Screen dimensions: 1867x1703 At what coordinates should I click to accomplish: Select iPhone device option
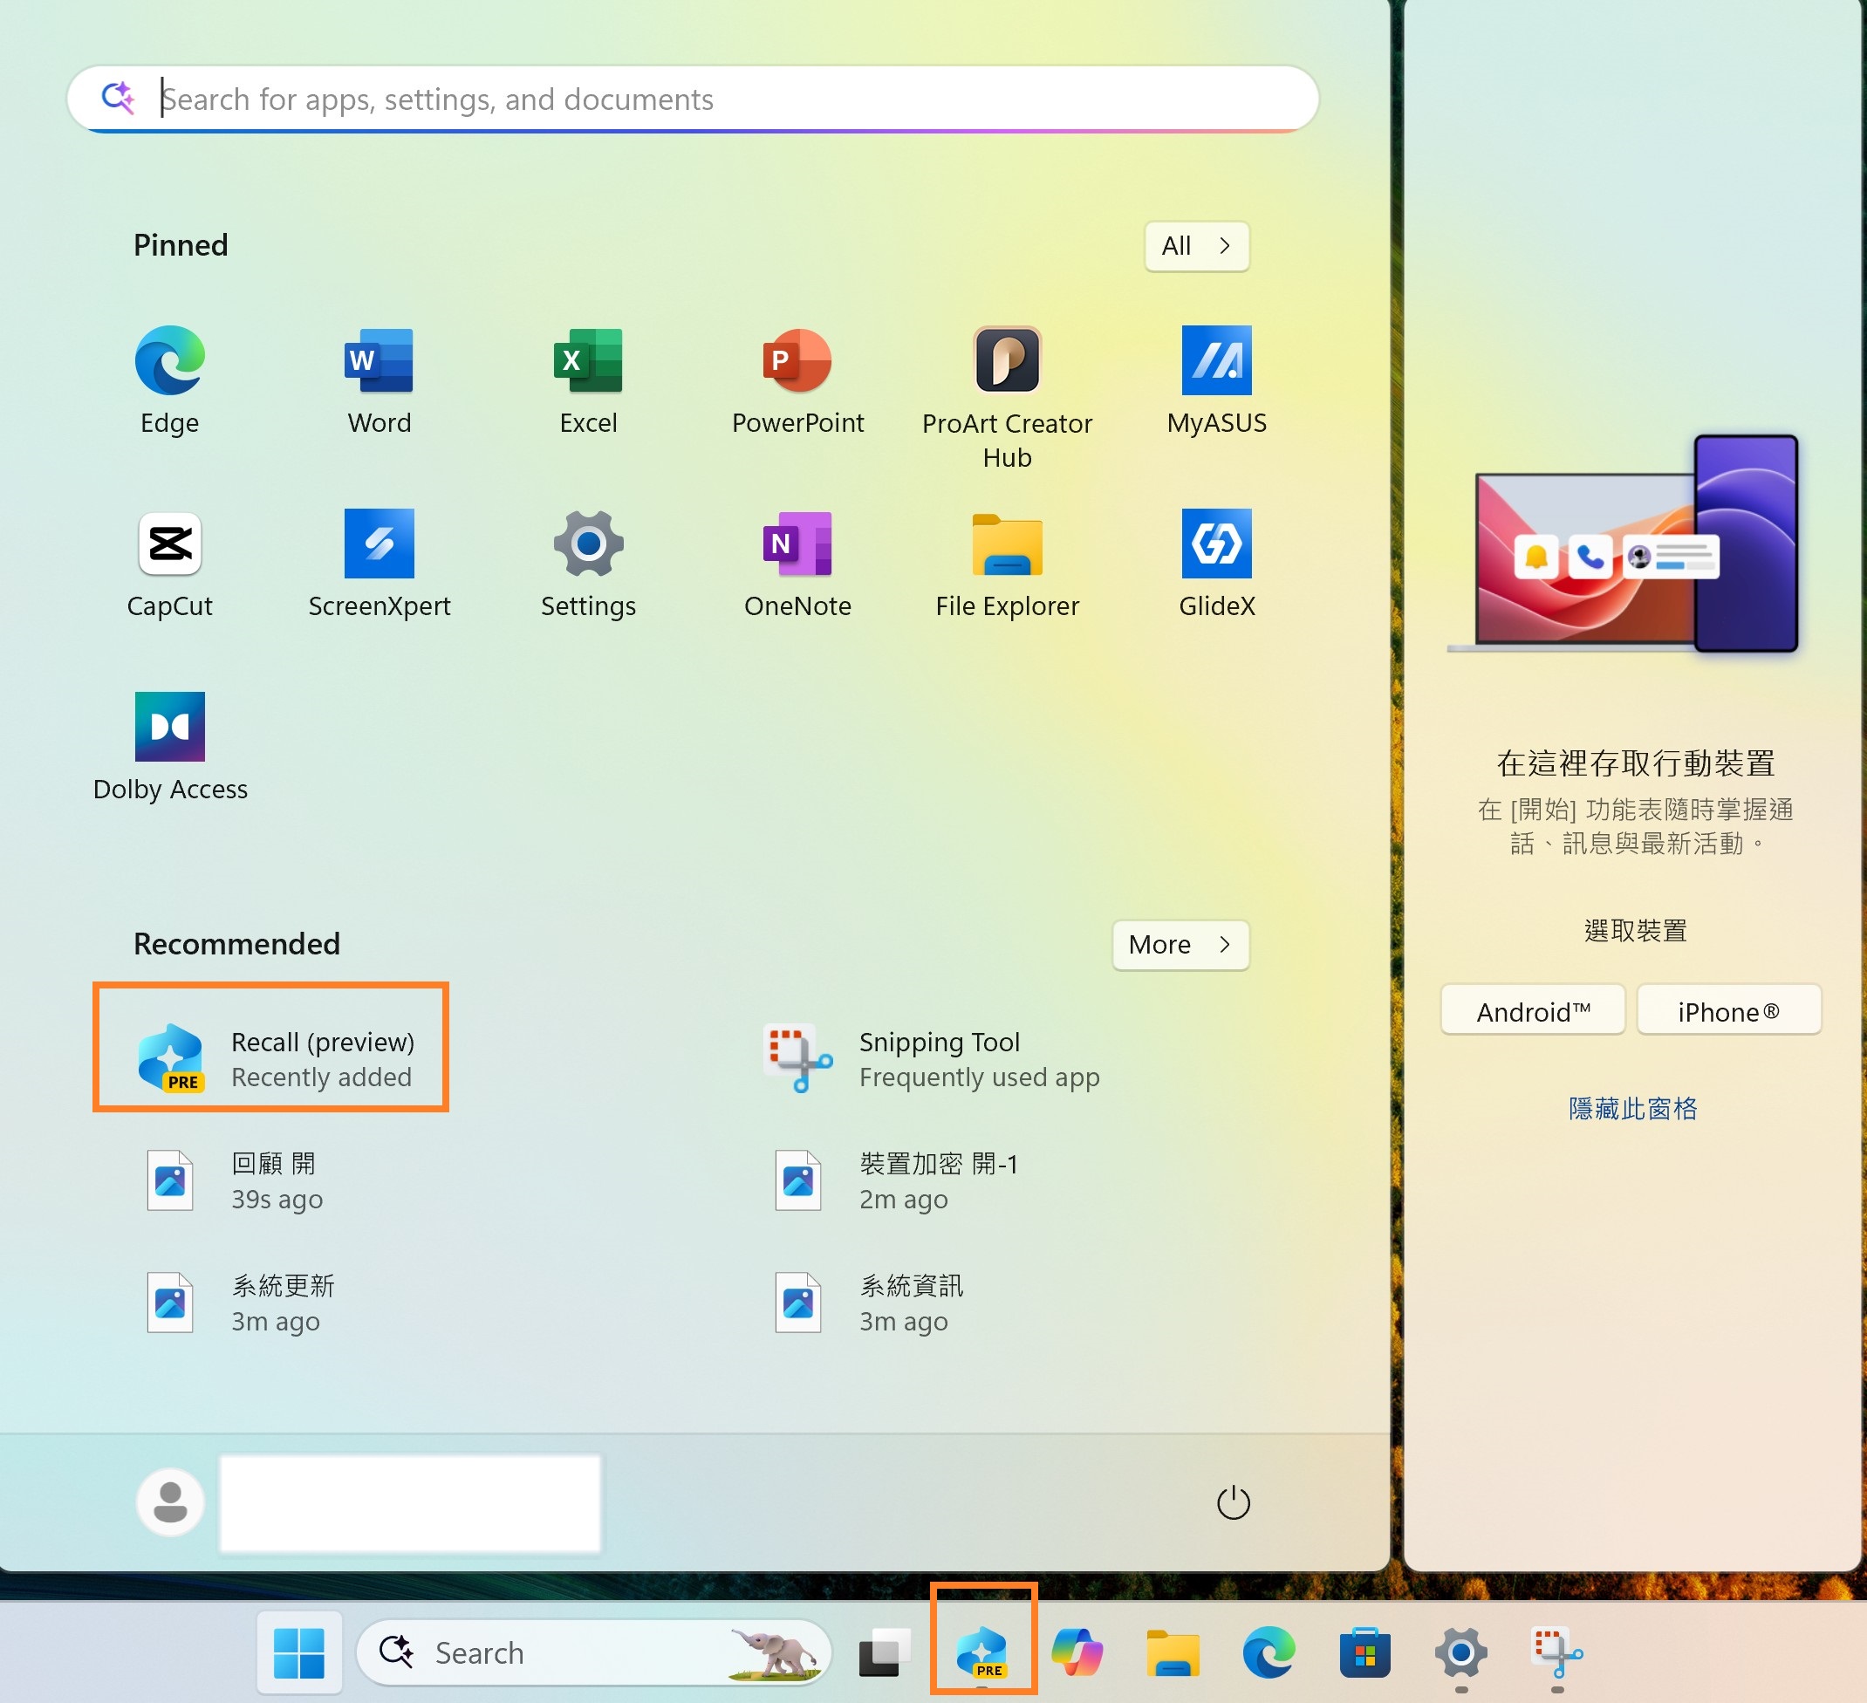click(x=1728, y=1010)
